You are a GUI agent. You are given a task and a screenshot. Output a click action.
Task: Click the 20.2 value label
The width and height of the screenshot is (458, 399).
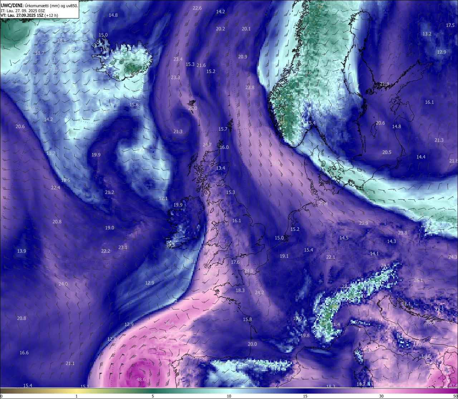point(220,29)
